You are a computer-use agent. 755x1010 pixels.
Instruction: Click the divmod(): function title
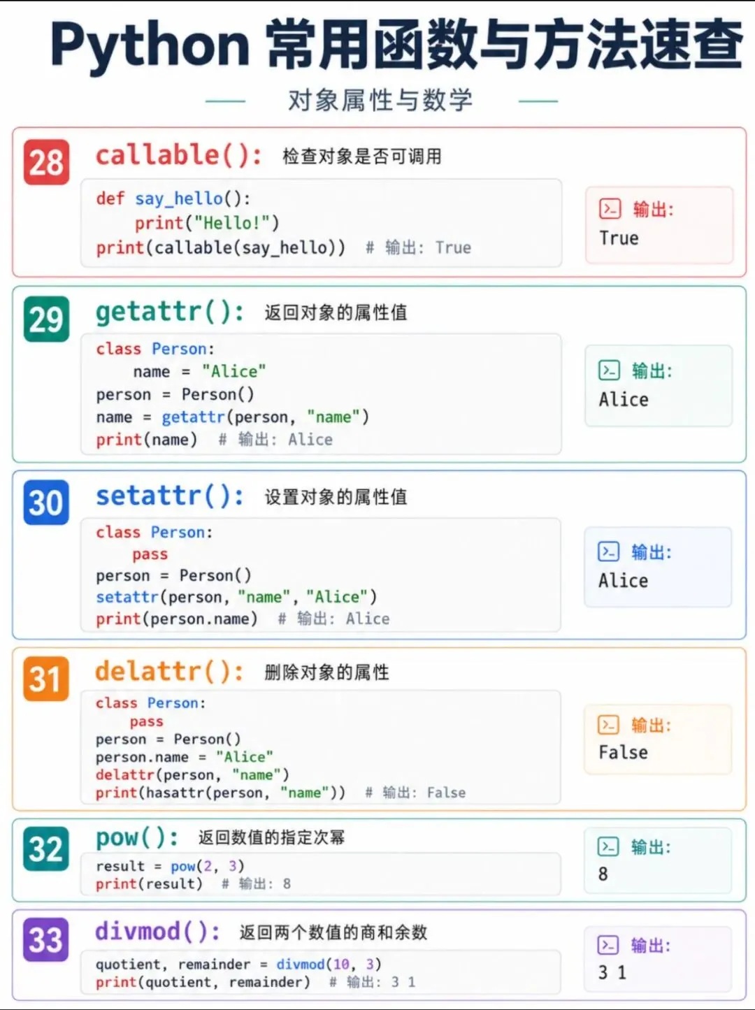coord(158,931)
